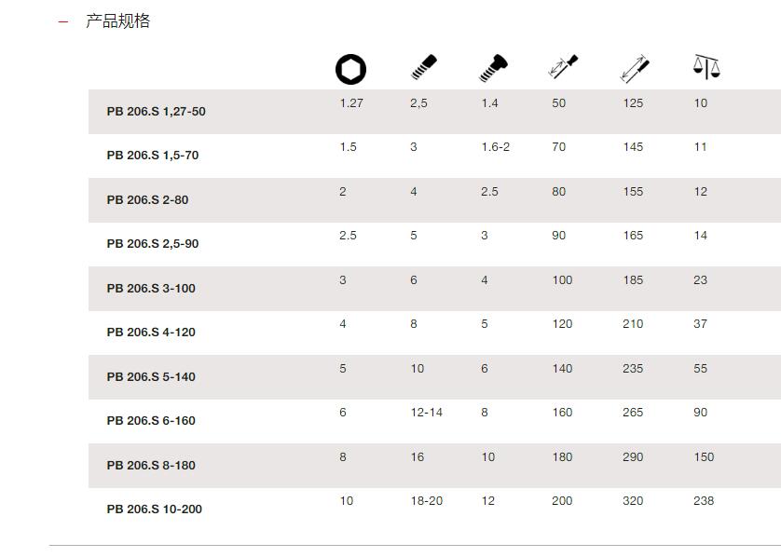Click product name PB 206.S 8-180
This screenshot has width=781, height=557.
pos(151,466)
